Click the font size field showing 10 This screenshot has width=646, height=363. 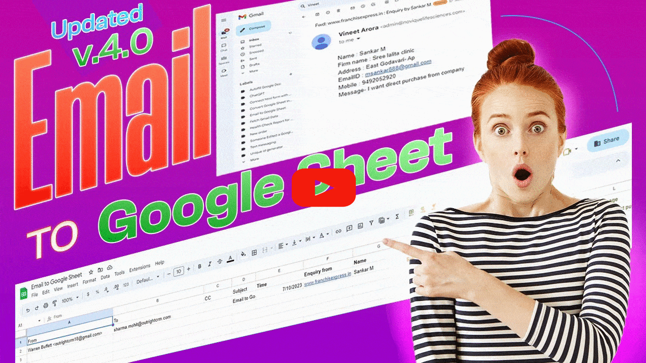(x=179, y=272)
